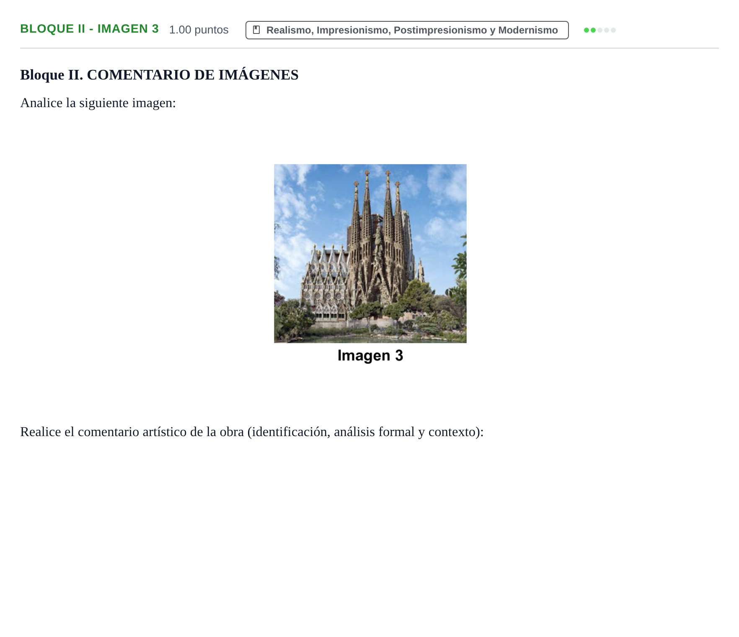Screen dimensions: 739x637
Task: Click the green difficulty dots indicator
Action: tap(599, 30)
